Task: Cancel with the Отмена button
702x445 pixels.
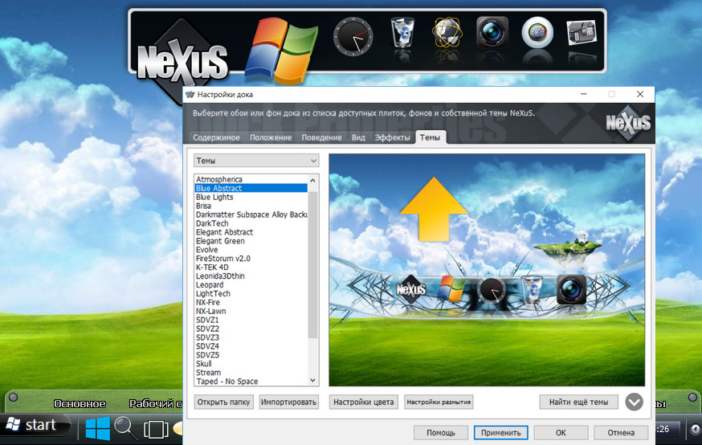Action: [x=621, y=433]
